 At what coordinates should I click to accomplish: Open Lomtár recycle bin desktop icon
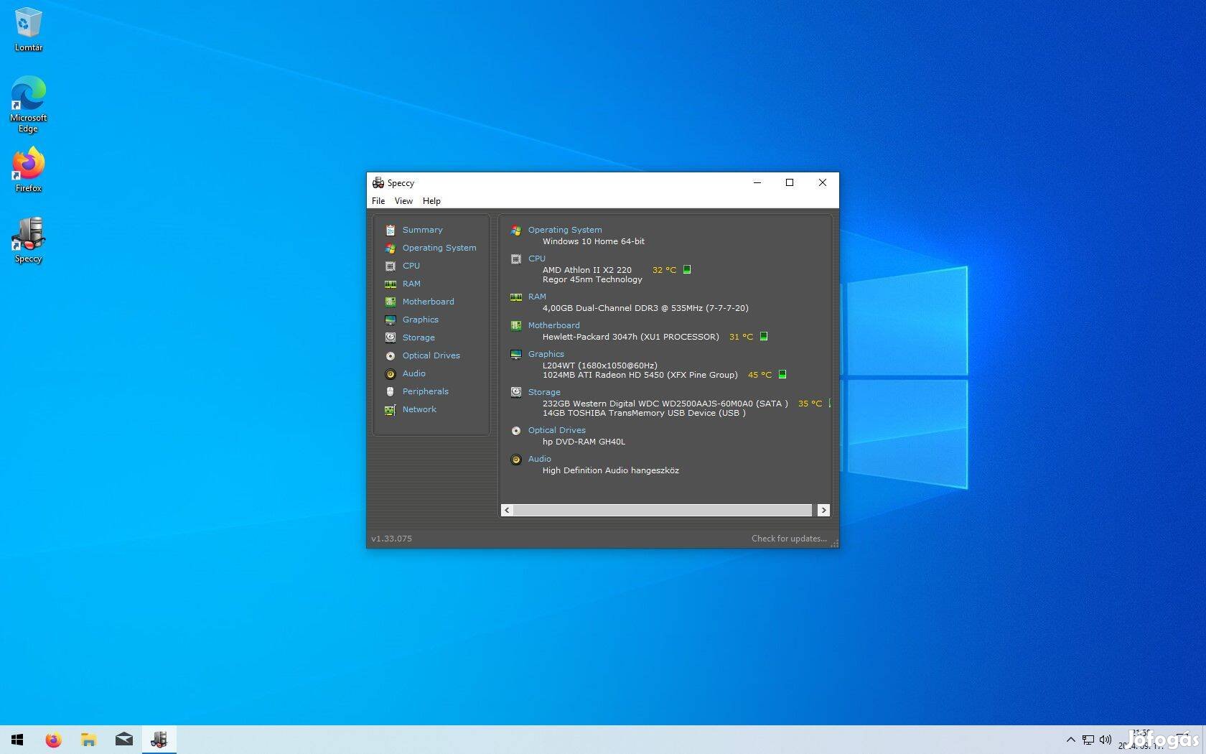click(28, 29)
